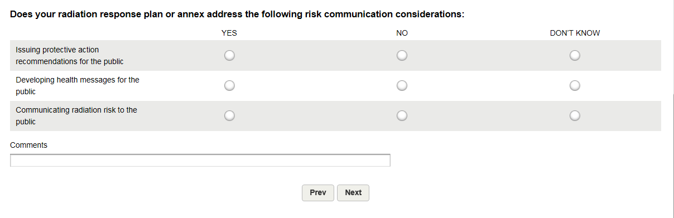
Task: Choose NO for communicating radiation risk
Action: coord(402,116)
